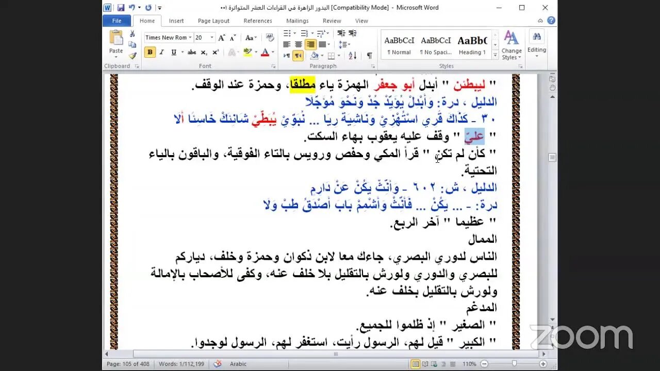
Task: Align text to the left
Action: click(x=287, y=44)
